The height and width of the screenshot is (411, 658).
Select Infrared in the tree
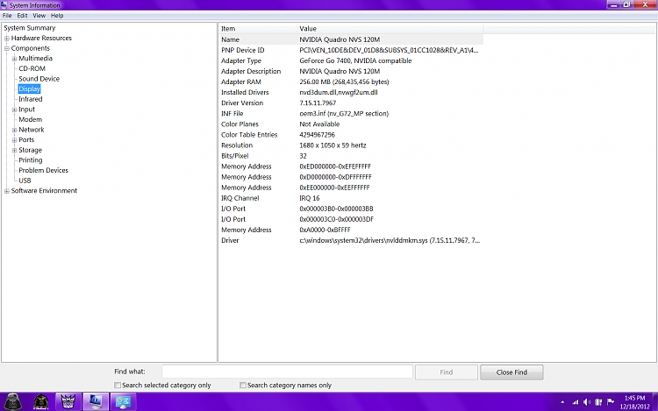point(30,99)
